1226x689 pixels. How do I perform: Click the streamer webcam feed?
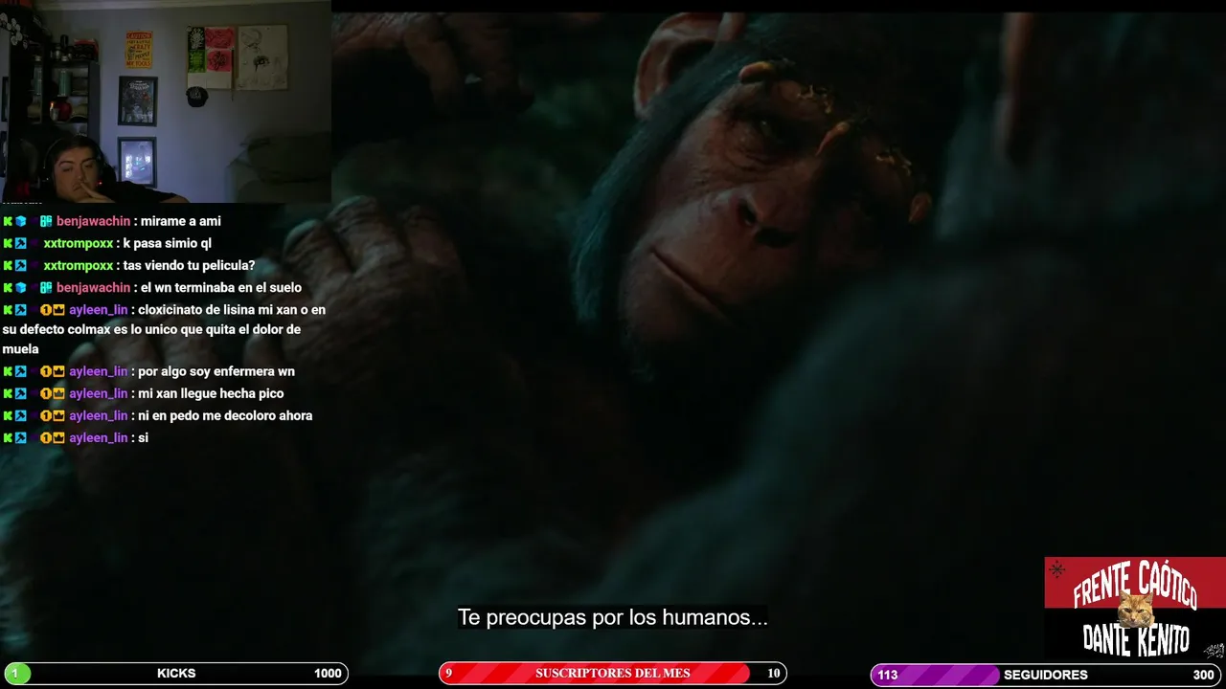pyautogui.click(x=166, y=101)
